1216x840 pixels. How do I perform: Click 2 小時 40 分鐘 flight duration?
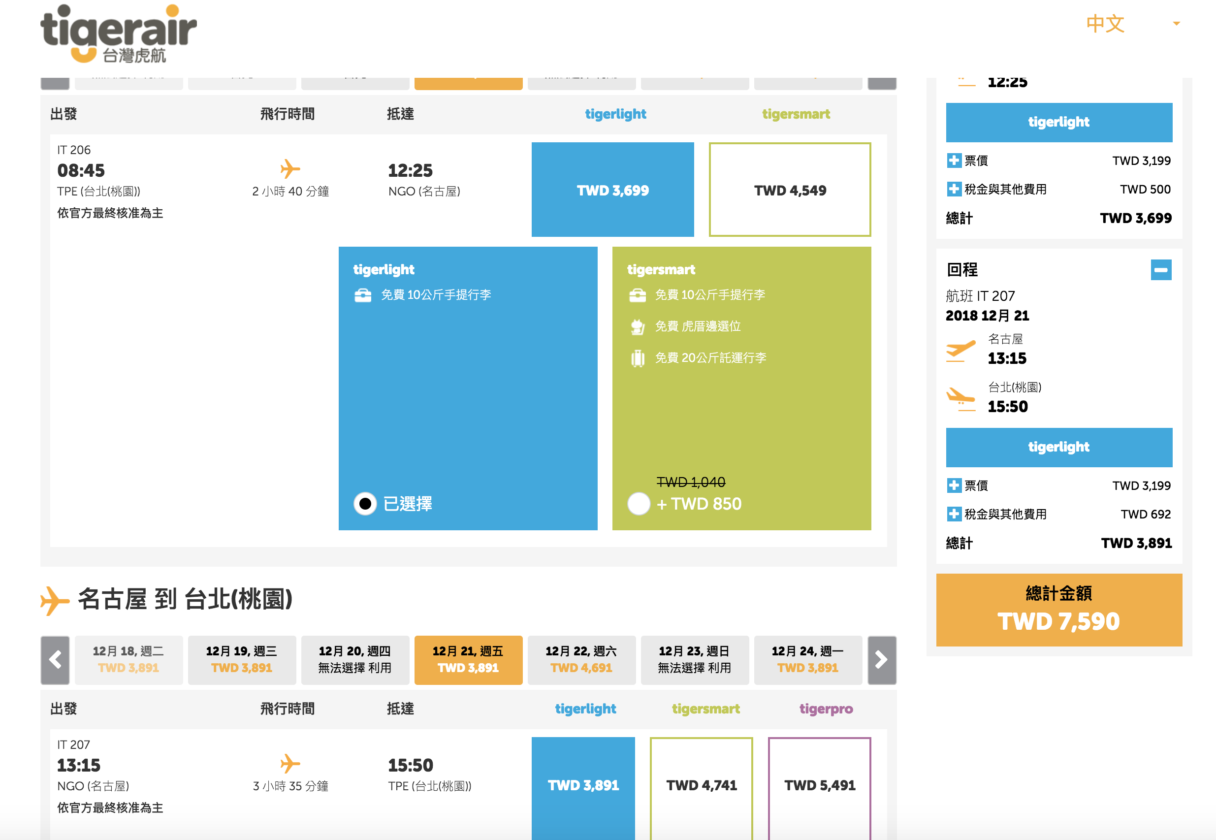click(290, 192)
